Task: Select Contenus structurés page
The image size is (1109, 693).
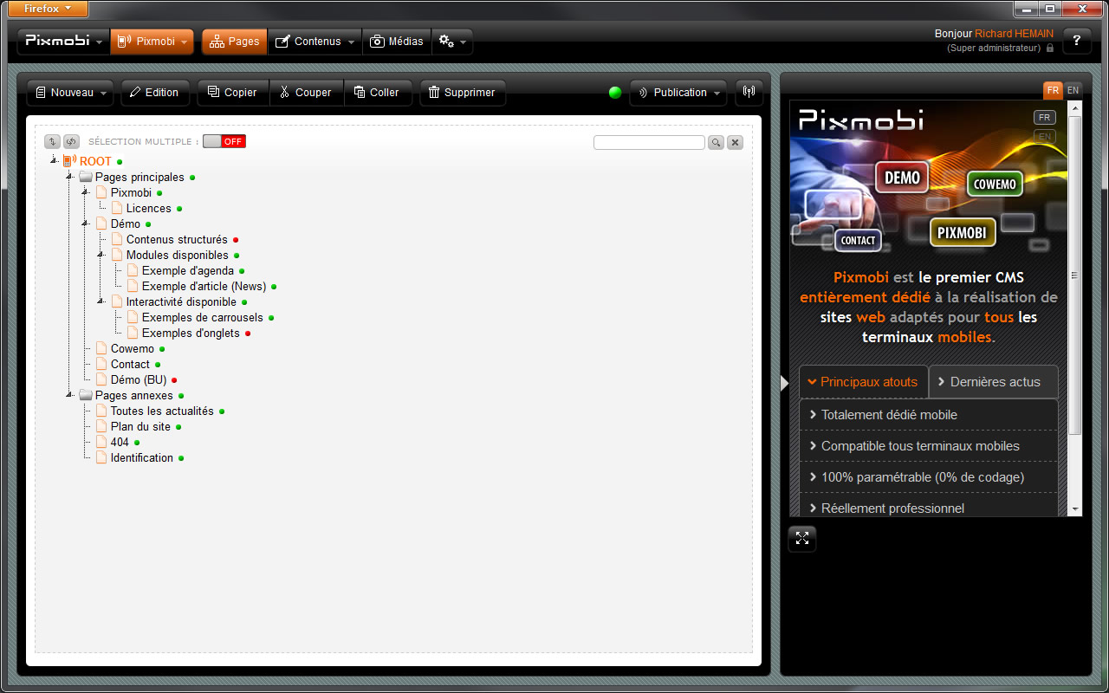Action: 177,239
